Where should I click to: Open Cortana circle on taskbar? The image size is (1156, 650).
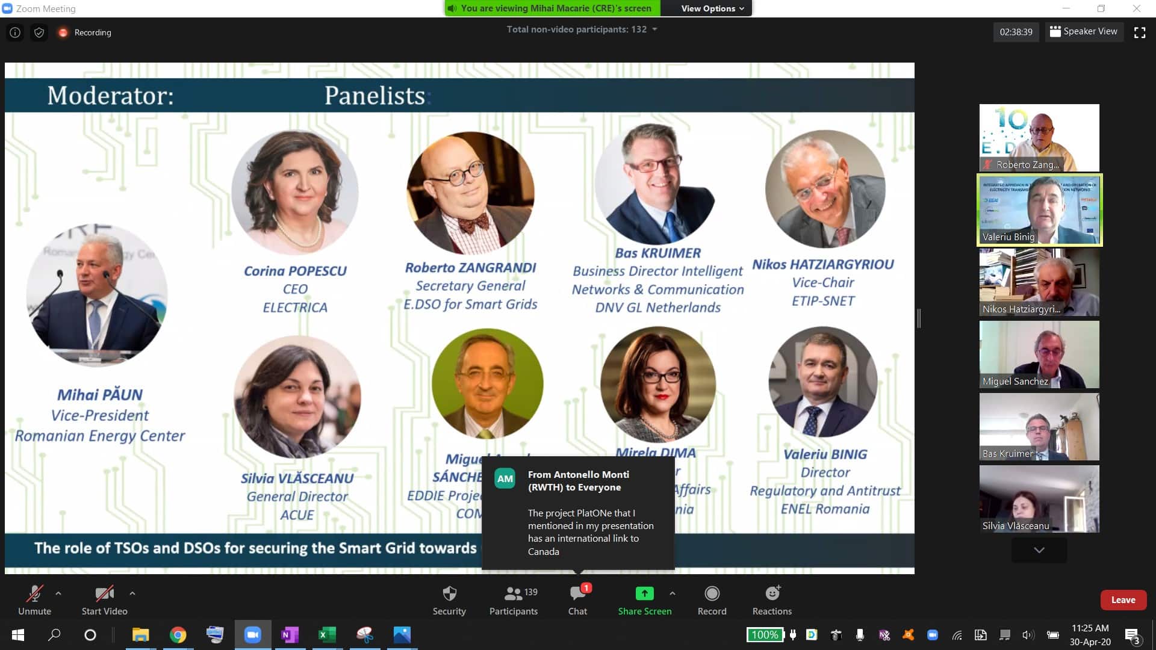(x=90, y=635)
